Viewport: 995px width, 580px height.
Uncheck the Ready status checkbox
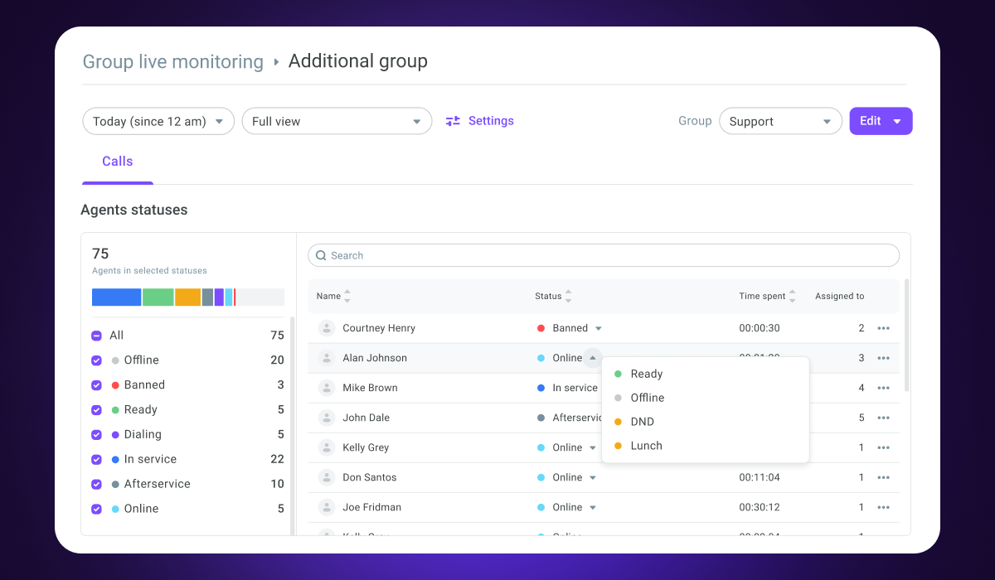pyautogui.click(x=96, y=410)
